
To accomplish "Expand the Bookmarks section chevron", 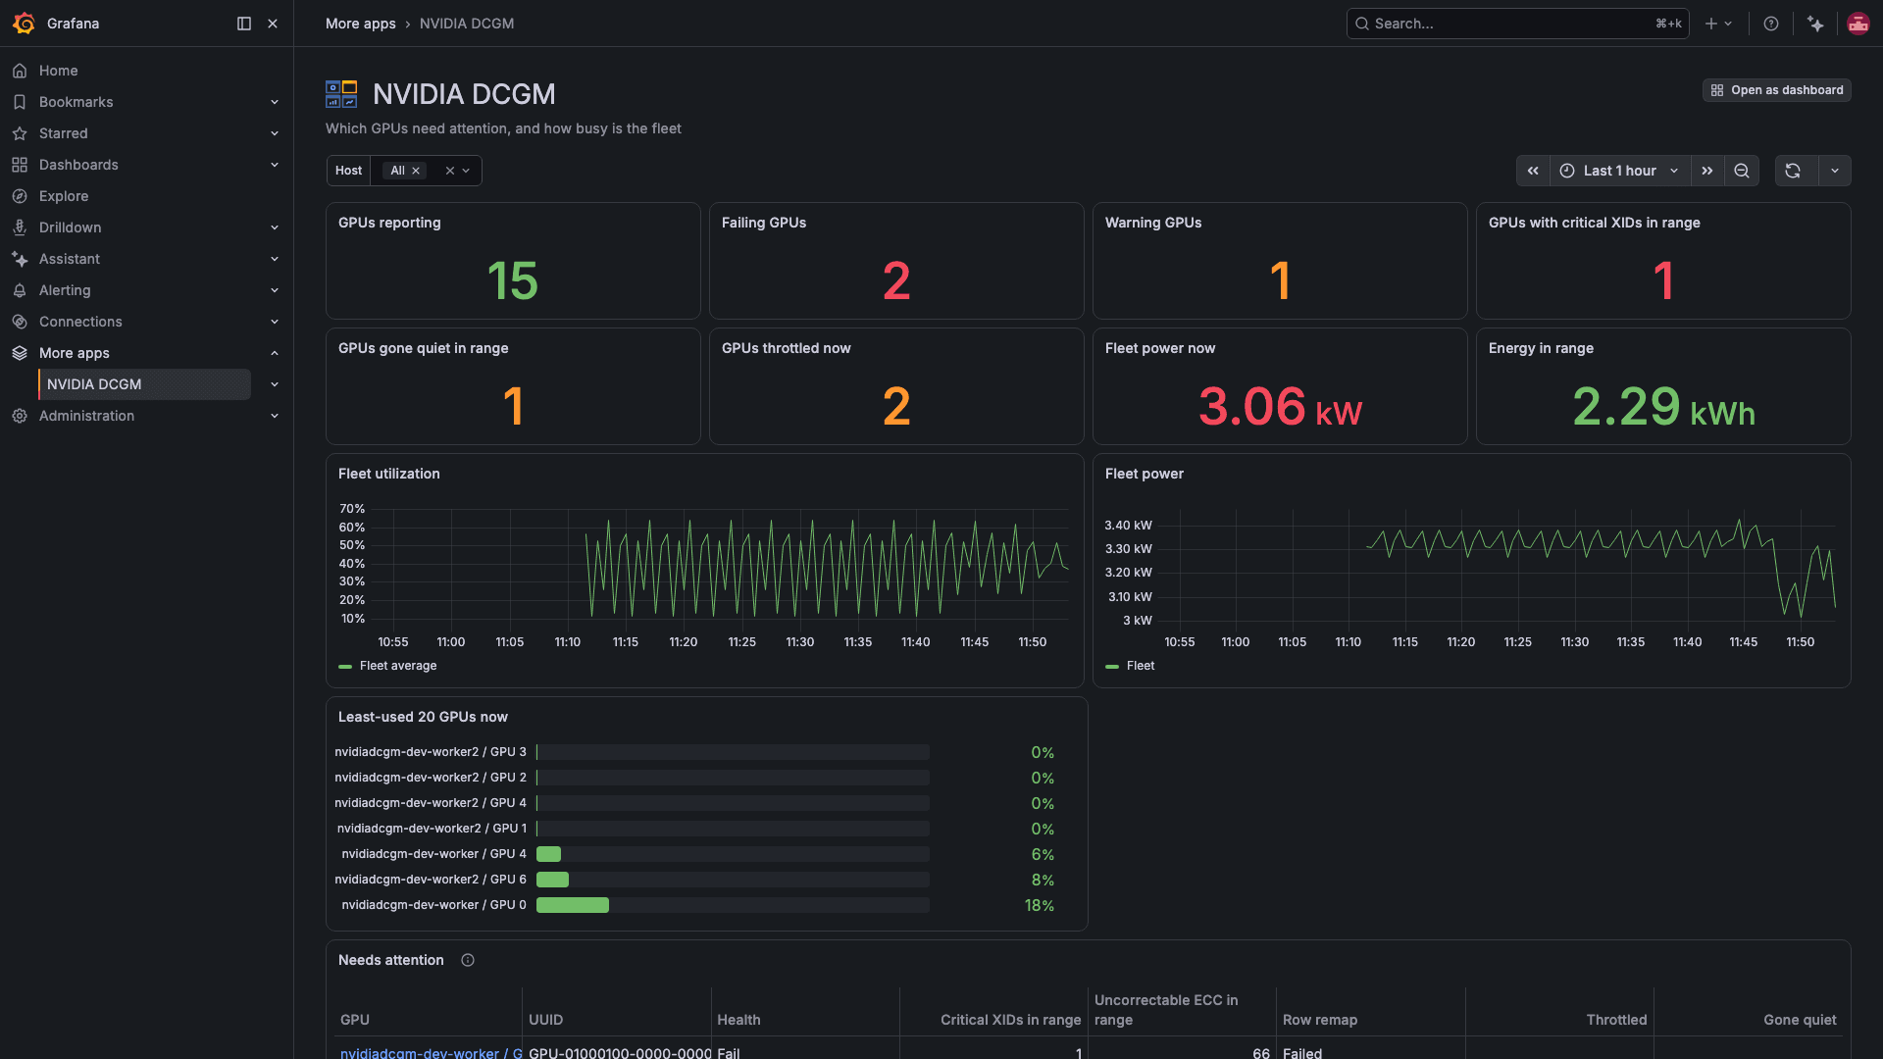I will click(275, 102).
